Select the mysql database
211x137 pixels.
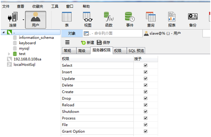(x=24, y=48)
